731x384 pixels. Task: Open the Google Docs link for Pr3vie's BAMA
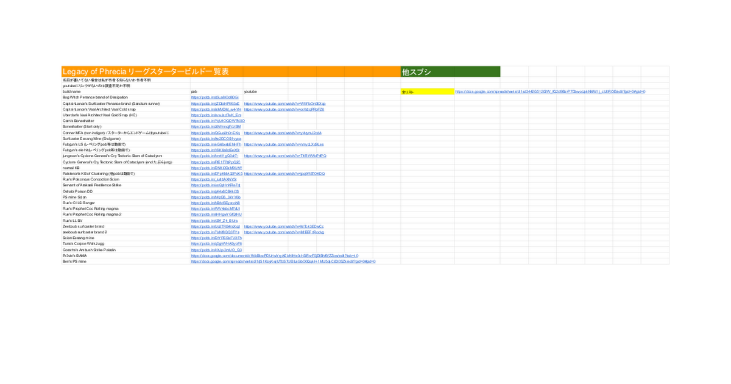coord(274,255)
